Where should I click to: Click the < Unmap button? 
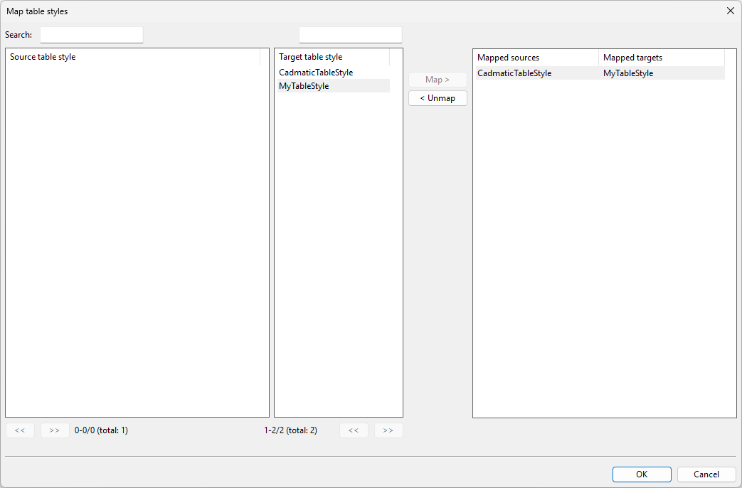click(438, 98)
